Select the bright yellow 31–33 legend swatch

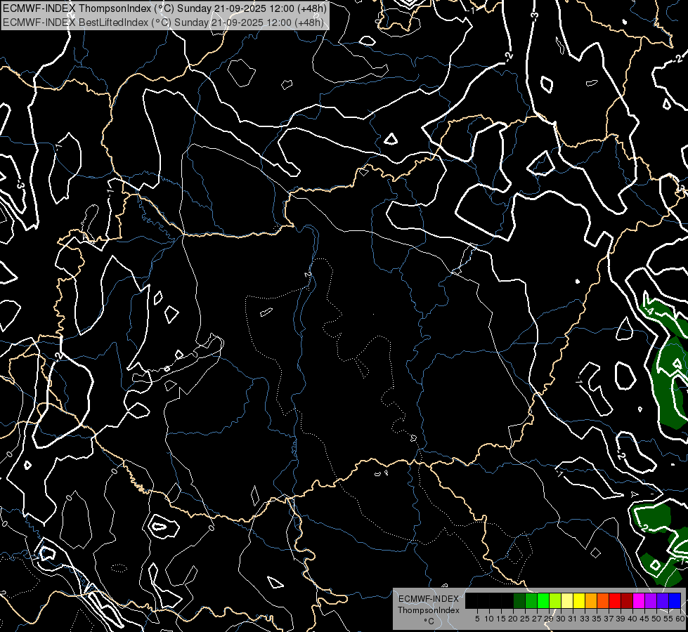[x=578, y=600]
